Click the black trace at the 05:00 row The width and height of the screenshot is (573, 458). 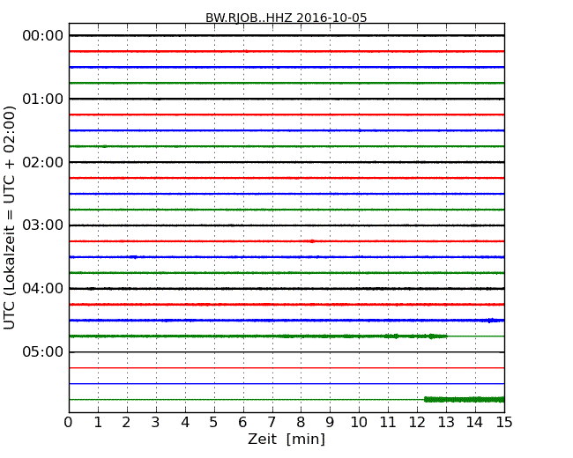(286, 352)
